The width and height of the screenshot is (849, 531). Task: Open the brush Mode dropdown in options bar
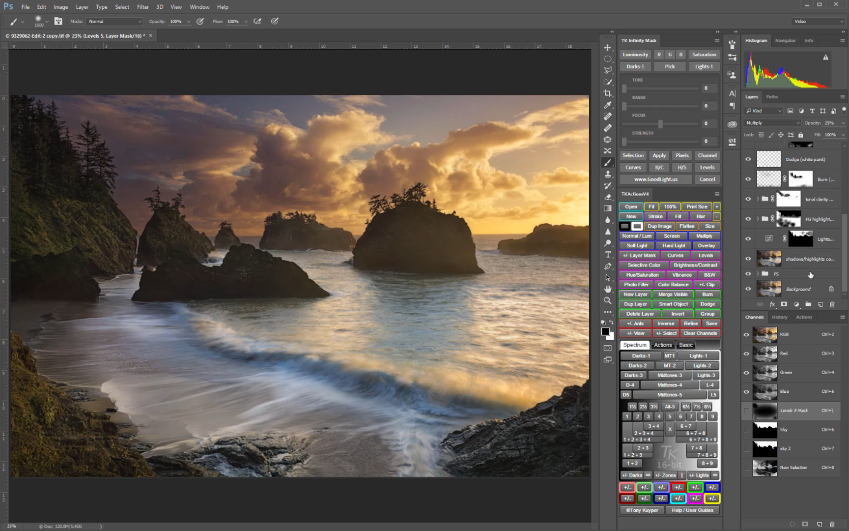pyautogui.click(x=115, y=22)
